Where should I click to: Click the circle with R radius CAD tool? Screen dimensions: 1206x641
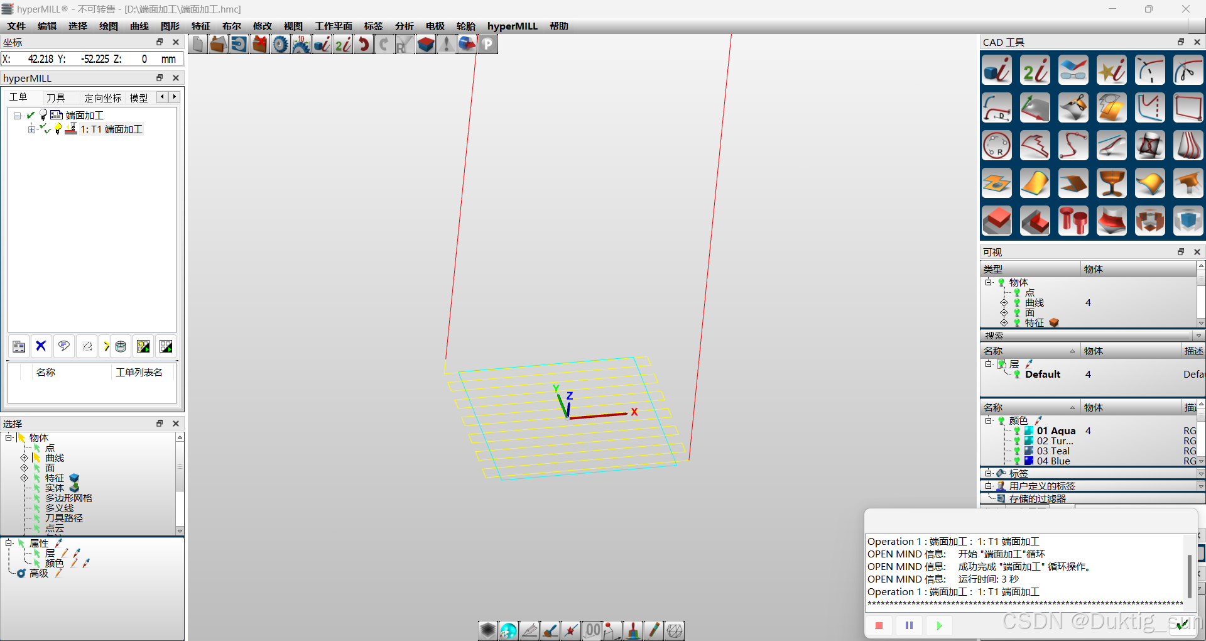(997, 146)
